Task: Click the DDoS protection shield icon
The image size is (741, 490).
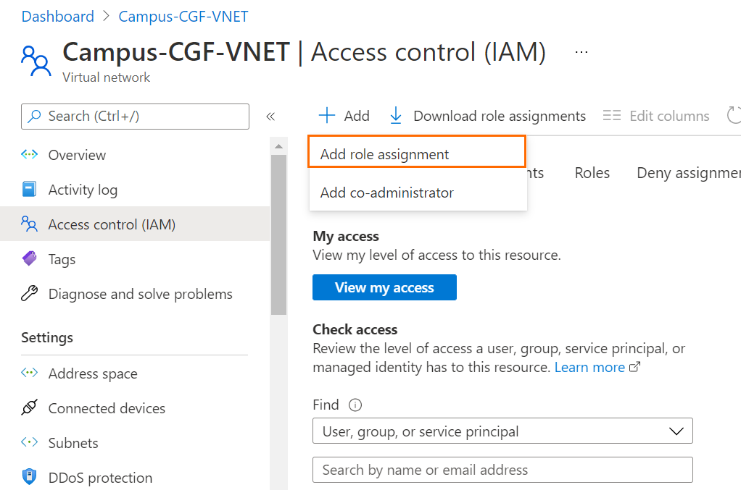Action: 29,477
